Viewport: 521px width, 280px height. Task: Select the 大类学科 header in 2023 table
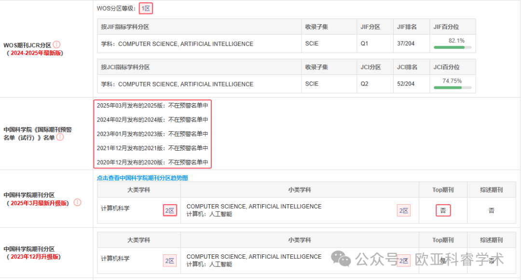[138, 240]
